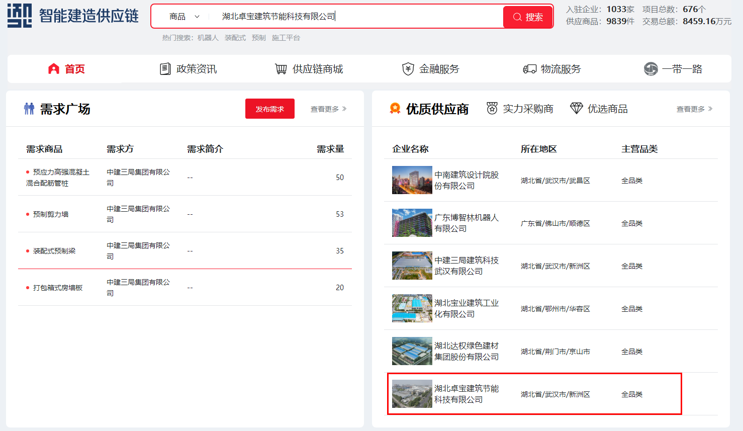Open thumbnail of 中南建筑设计院股份有限公司
The width and height of the screenshot is (743, 431).
[x=412, y=180]
